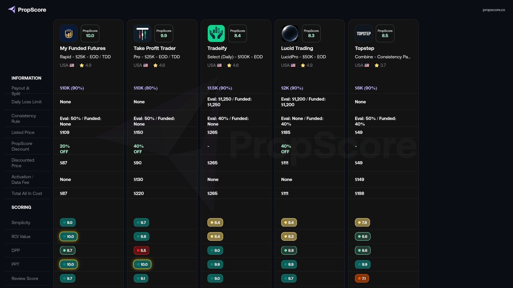This screenshot has width=513, height=288.
Task: Click the 40% OFF discount for Lucid Trading
Action: click(x=286, y=149)
